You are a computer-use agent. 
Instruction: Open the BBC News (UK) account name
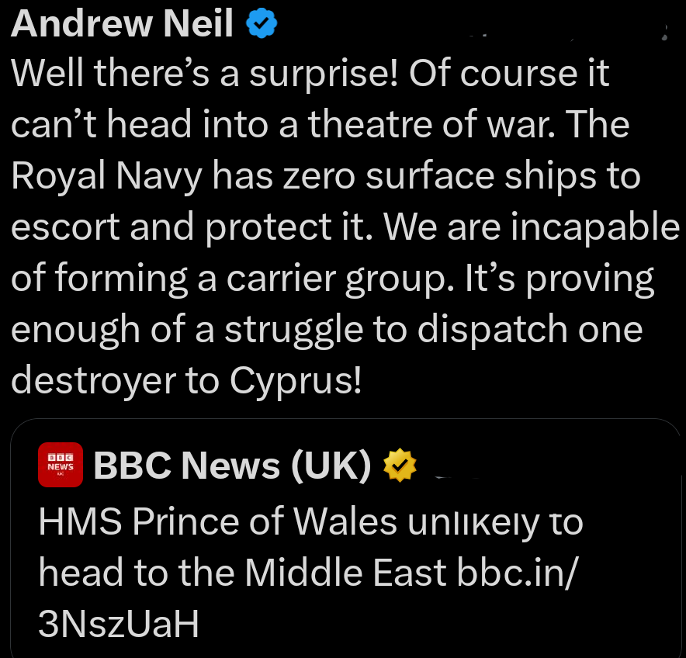(x=233, y=466)
